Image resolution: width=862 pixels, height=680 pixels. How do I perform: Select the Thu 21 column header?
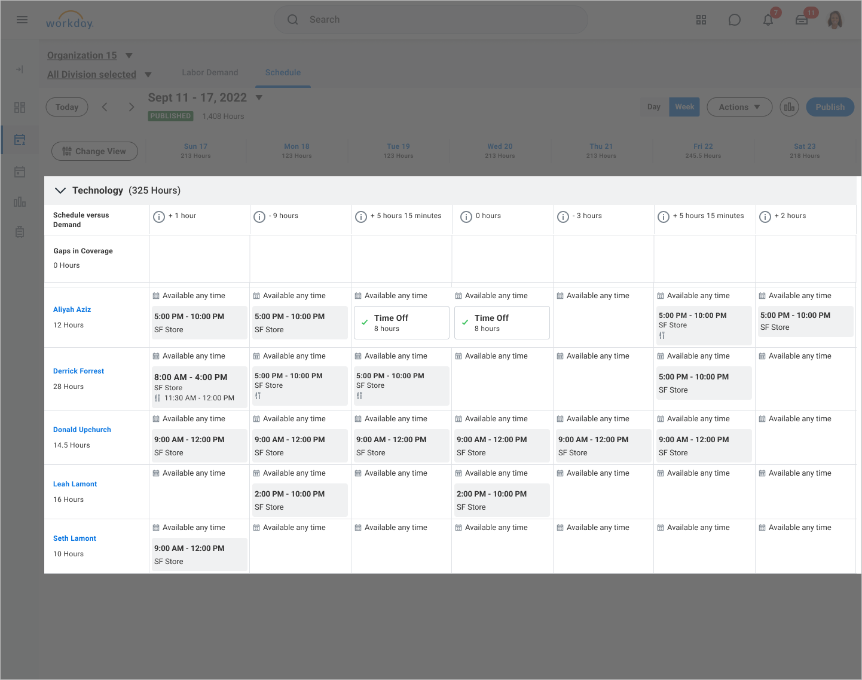tap(601, 151)
